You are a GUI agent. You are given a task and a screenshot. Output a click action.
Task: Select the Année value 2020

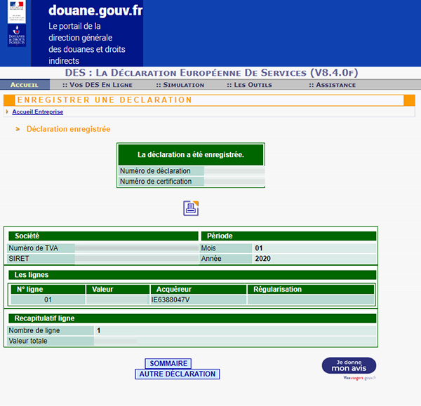pyautogui.click(x=263, y=259)
